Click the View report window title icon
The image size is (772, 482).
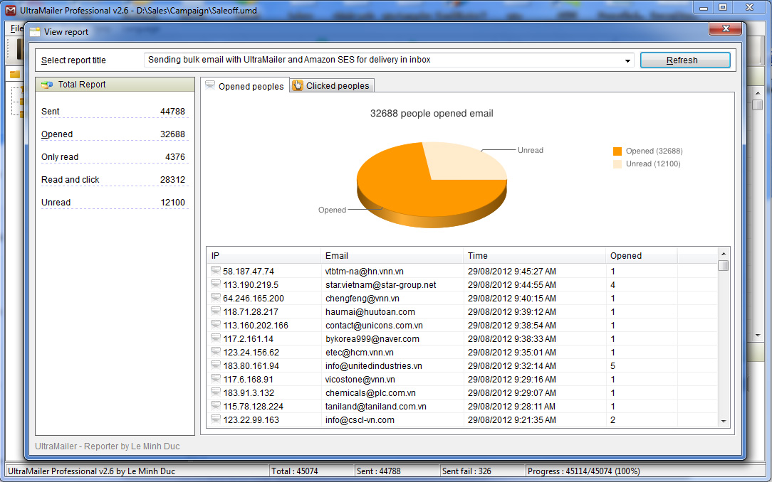point(35,31)
